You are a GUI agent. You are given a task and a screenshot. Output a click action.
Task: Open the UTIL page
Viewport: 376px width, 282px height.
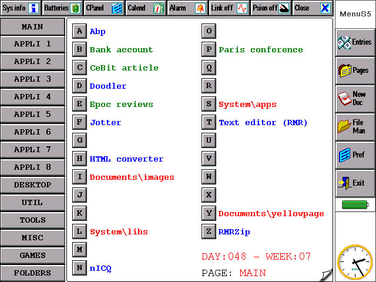point(32,203)
